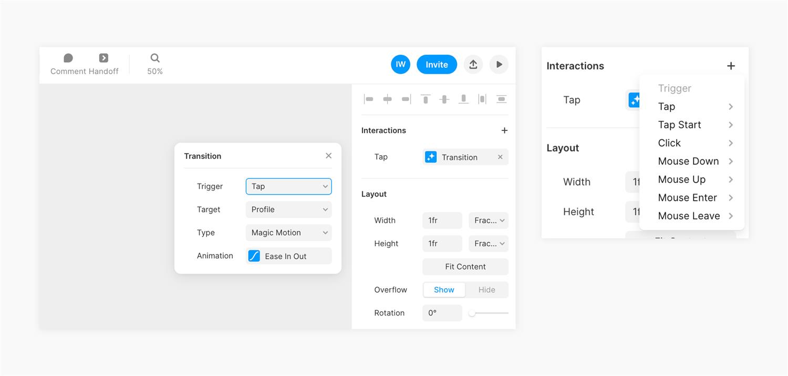Open the Target dropdown set to Profile
This screenshot has height=376, width=788.
click(288, 209)
